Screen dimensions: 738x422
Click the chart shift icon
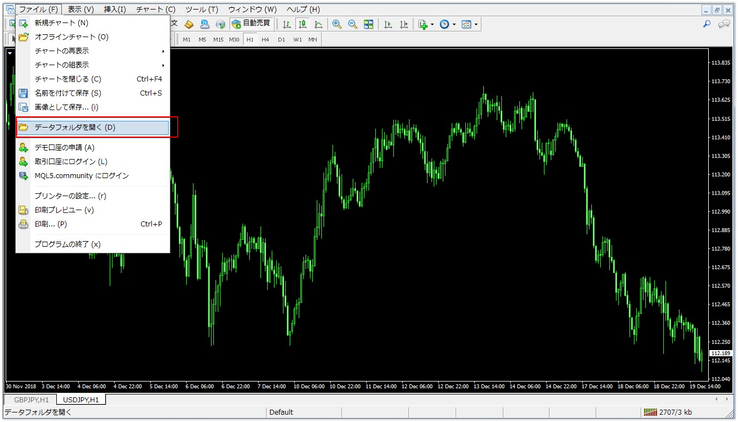click(404, 24)
